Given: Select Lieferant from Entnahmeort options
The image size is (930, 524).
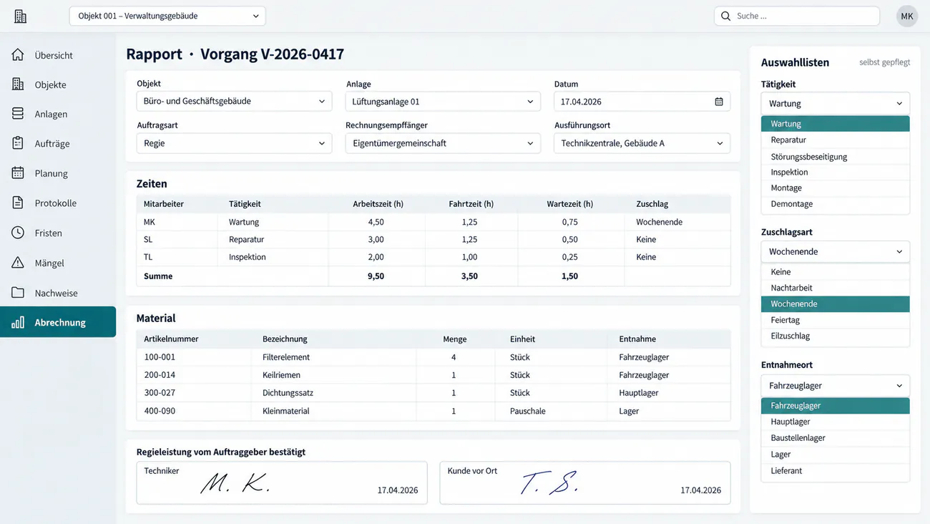Looking at the screenshot, I should (836, 470).
